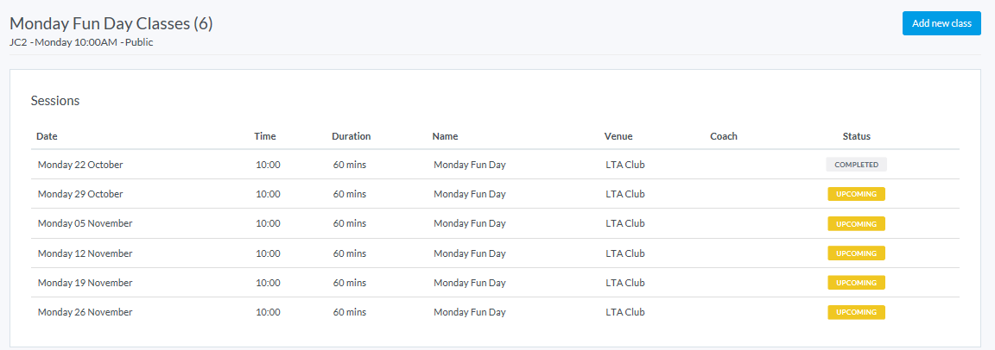Click the Add new class button

tap(941, 23)
